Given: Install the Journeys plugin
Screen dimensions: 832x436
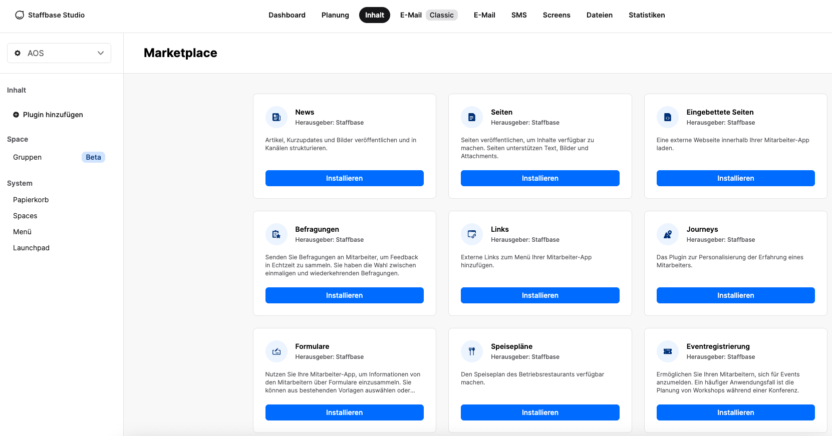Looking at the screenshot, I should click(736, 295).
